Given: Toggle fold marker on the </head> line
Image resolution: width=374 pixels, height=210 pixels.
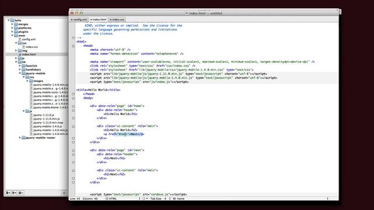Looking at the screenshot, I should [x=73, y=94].
